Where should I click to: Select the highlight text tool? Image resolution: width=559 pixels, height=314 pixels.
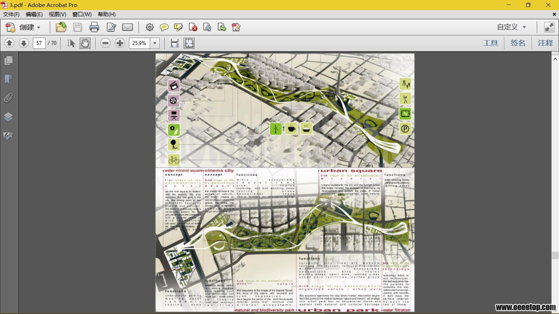tap(179, 27)
